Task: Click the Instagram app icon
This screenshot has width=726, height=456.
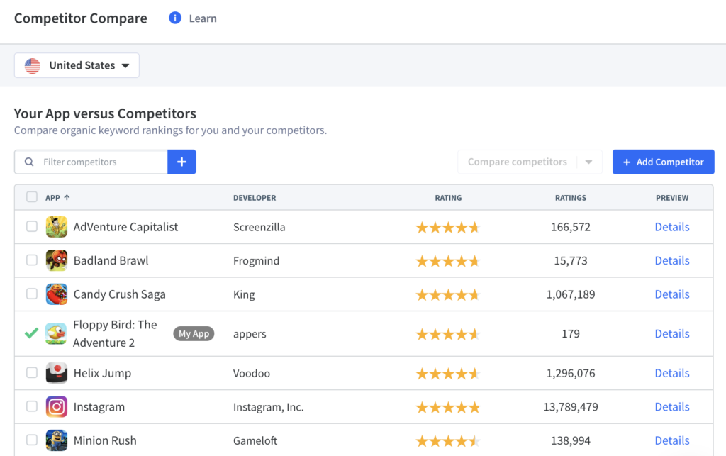Action: 57,407
